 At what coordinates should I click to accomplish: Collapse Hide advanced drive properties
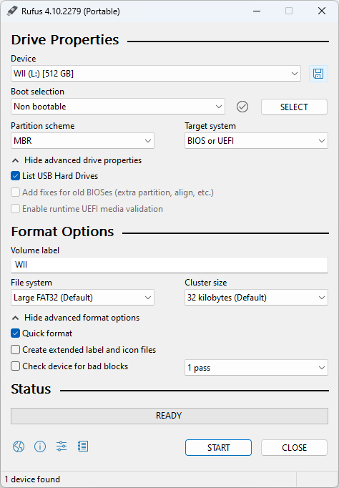(x=77, y=160)
